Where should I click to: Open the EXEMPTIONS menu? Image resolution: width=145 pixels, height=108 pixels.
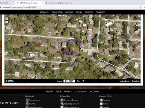57,12
